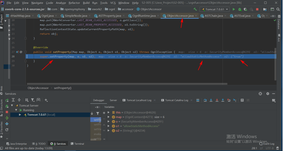The image size is (283, 151).
Task: Click the red Force Step Into icon
Action: point(217,100)
